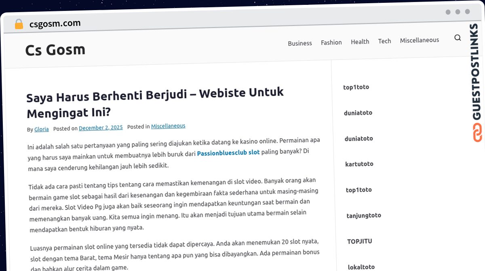Open the Miscellaneous category link under the title
485x271 pixels.
coord(168,126)
